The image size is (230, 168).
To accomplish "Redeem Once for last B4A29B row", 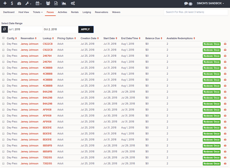I will tap(212, 104).
